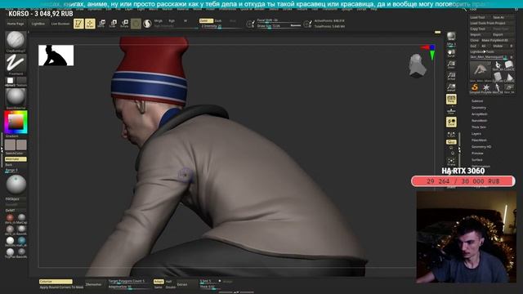Open the LightBox button
Image resolution: width=523 pixels, height=294 pixels.
click(38, 24)
